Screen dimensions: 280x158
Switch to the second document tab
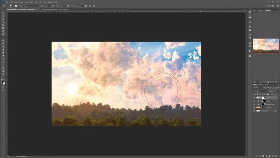tap(54, 9)
